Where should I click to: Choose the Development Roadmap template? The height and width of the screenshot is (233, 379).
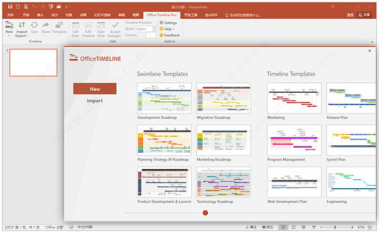[x=164, y=98]
